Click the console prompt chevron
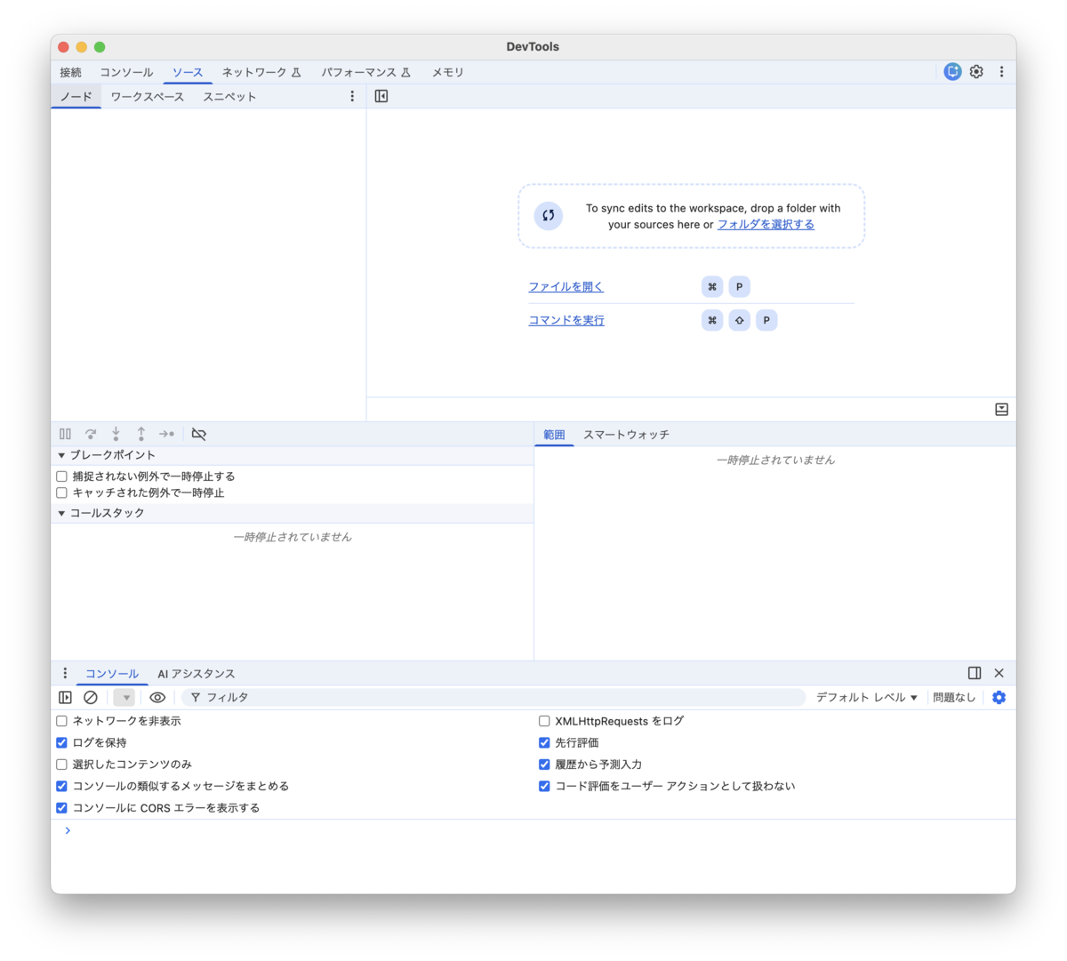The height and width of the screenshot is (961, 1067). tap(68, 830)
